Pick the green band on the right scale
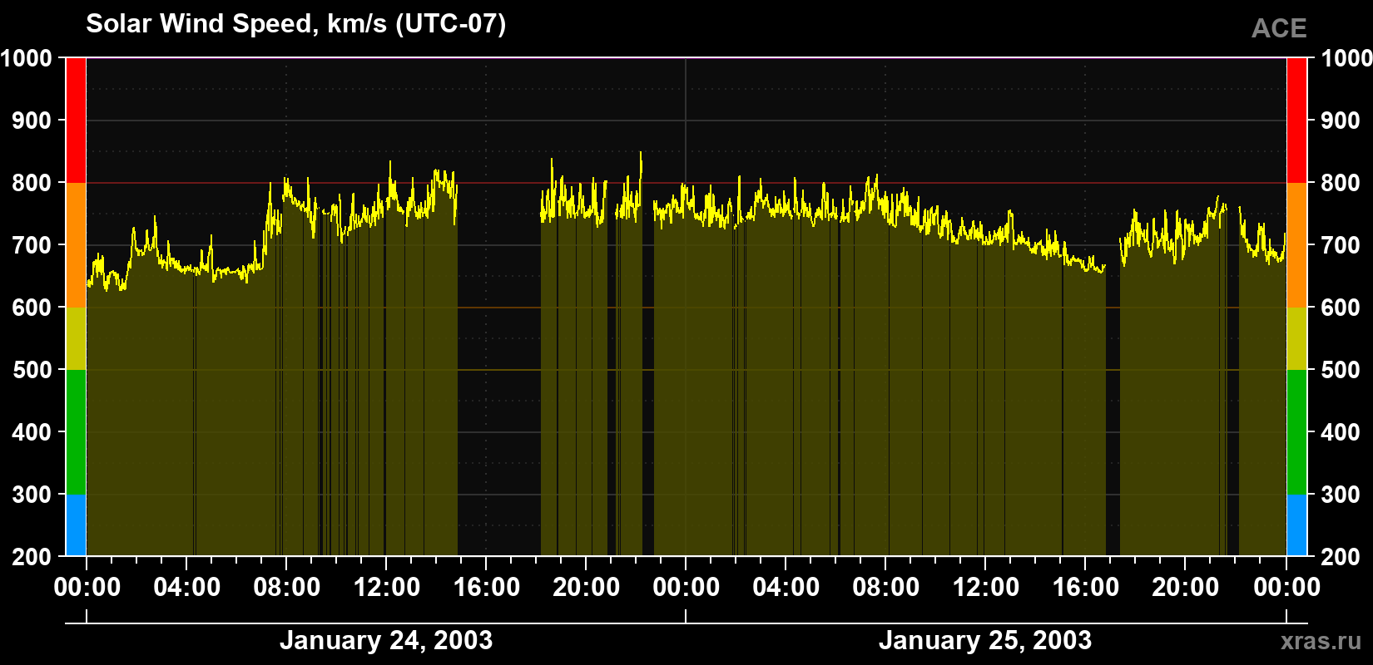 [x=1296, y=432]
